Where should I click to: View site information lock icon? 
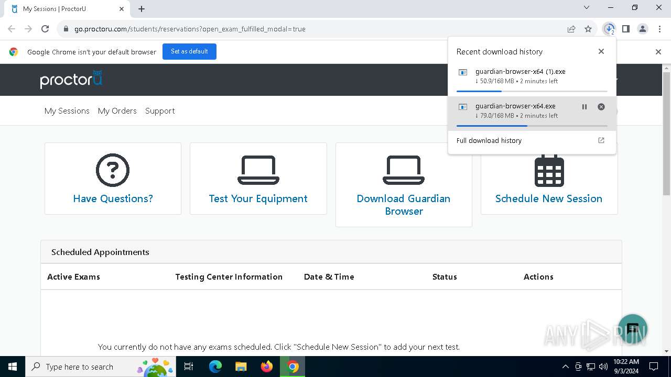tap(66, 29)
